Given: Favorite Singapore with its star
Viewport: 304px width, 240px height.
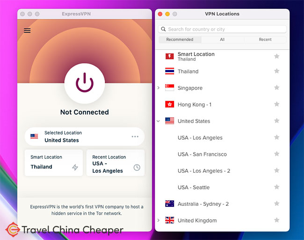Looking at the screenshot, I should [x=277, y=87].
